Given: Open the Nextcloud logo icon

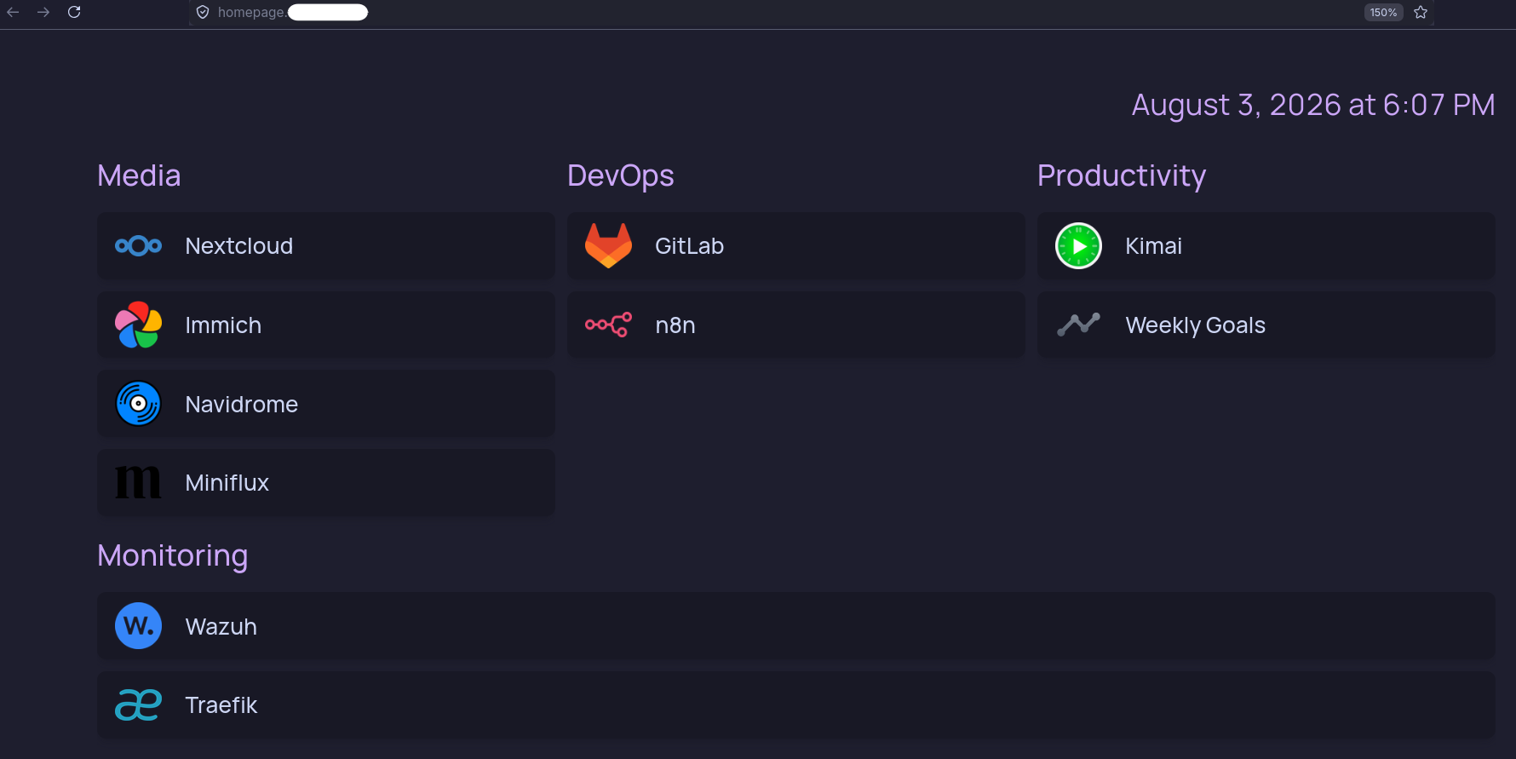Looking at the screenshot, I should coord(138,246).
